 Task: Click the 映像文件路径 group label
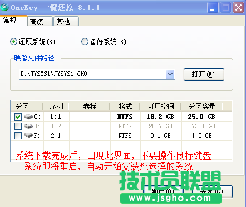pos(36,58)
